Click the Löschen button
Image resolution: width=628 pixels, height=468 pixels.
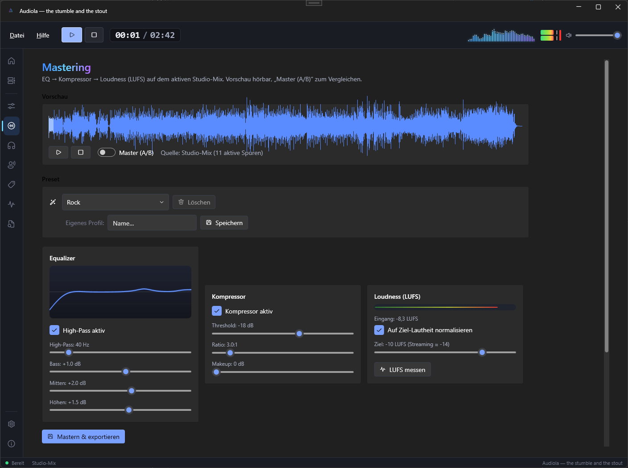[x=194, y=202]
